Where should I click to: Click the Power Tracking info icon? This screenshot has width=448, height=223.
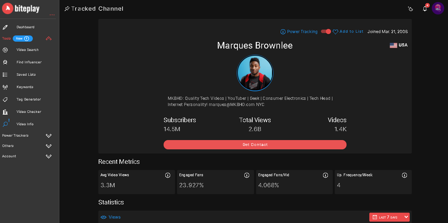[x=283, y=32]
